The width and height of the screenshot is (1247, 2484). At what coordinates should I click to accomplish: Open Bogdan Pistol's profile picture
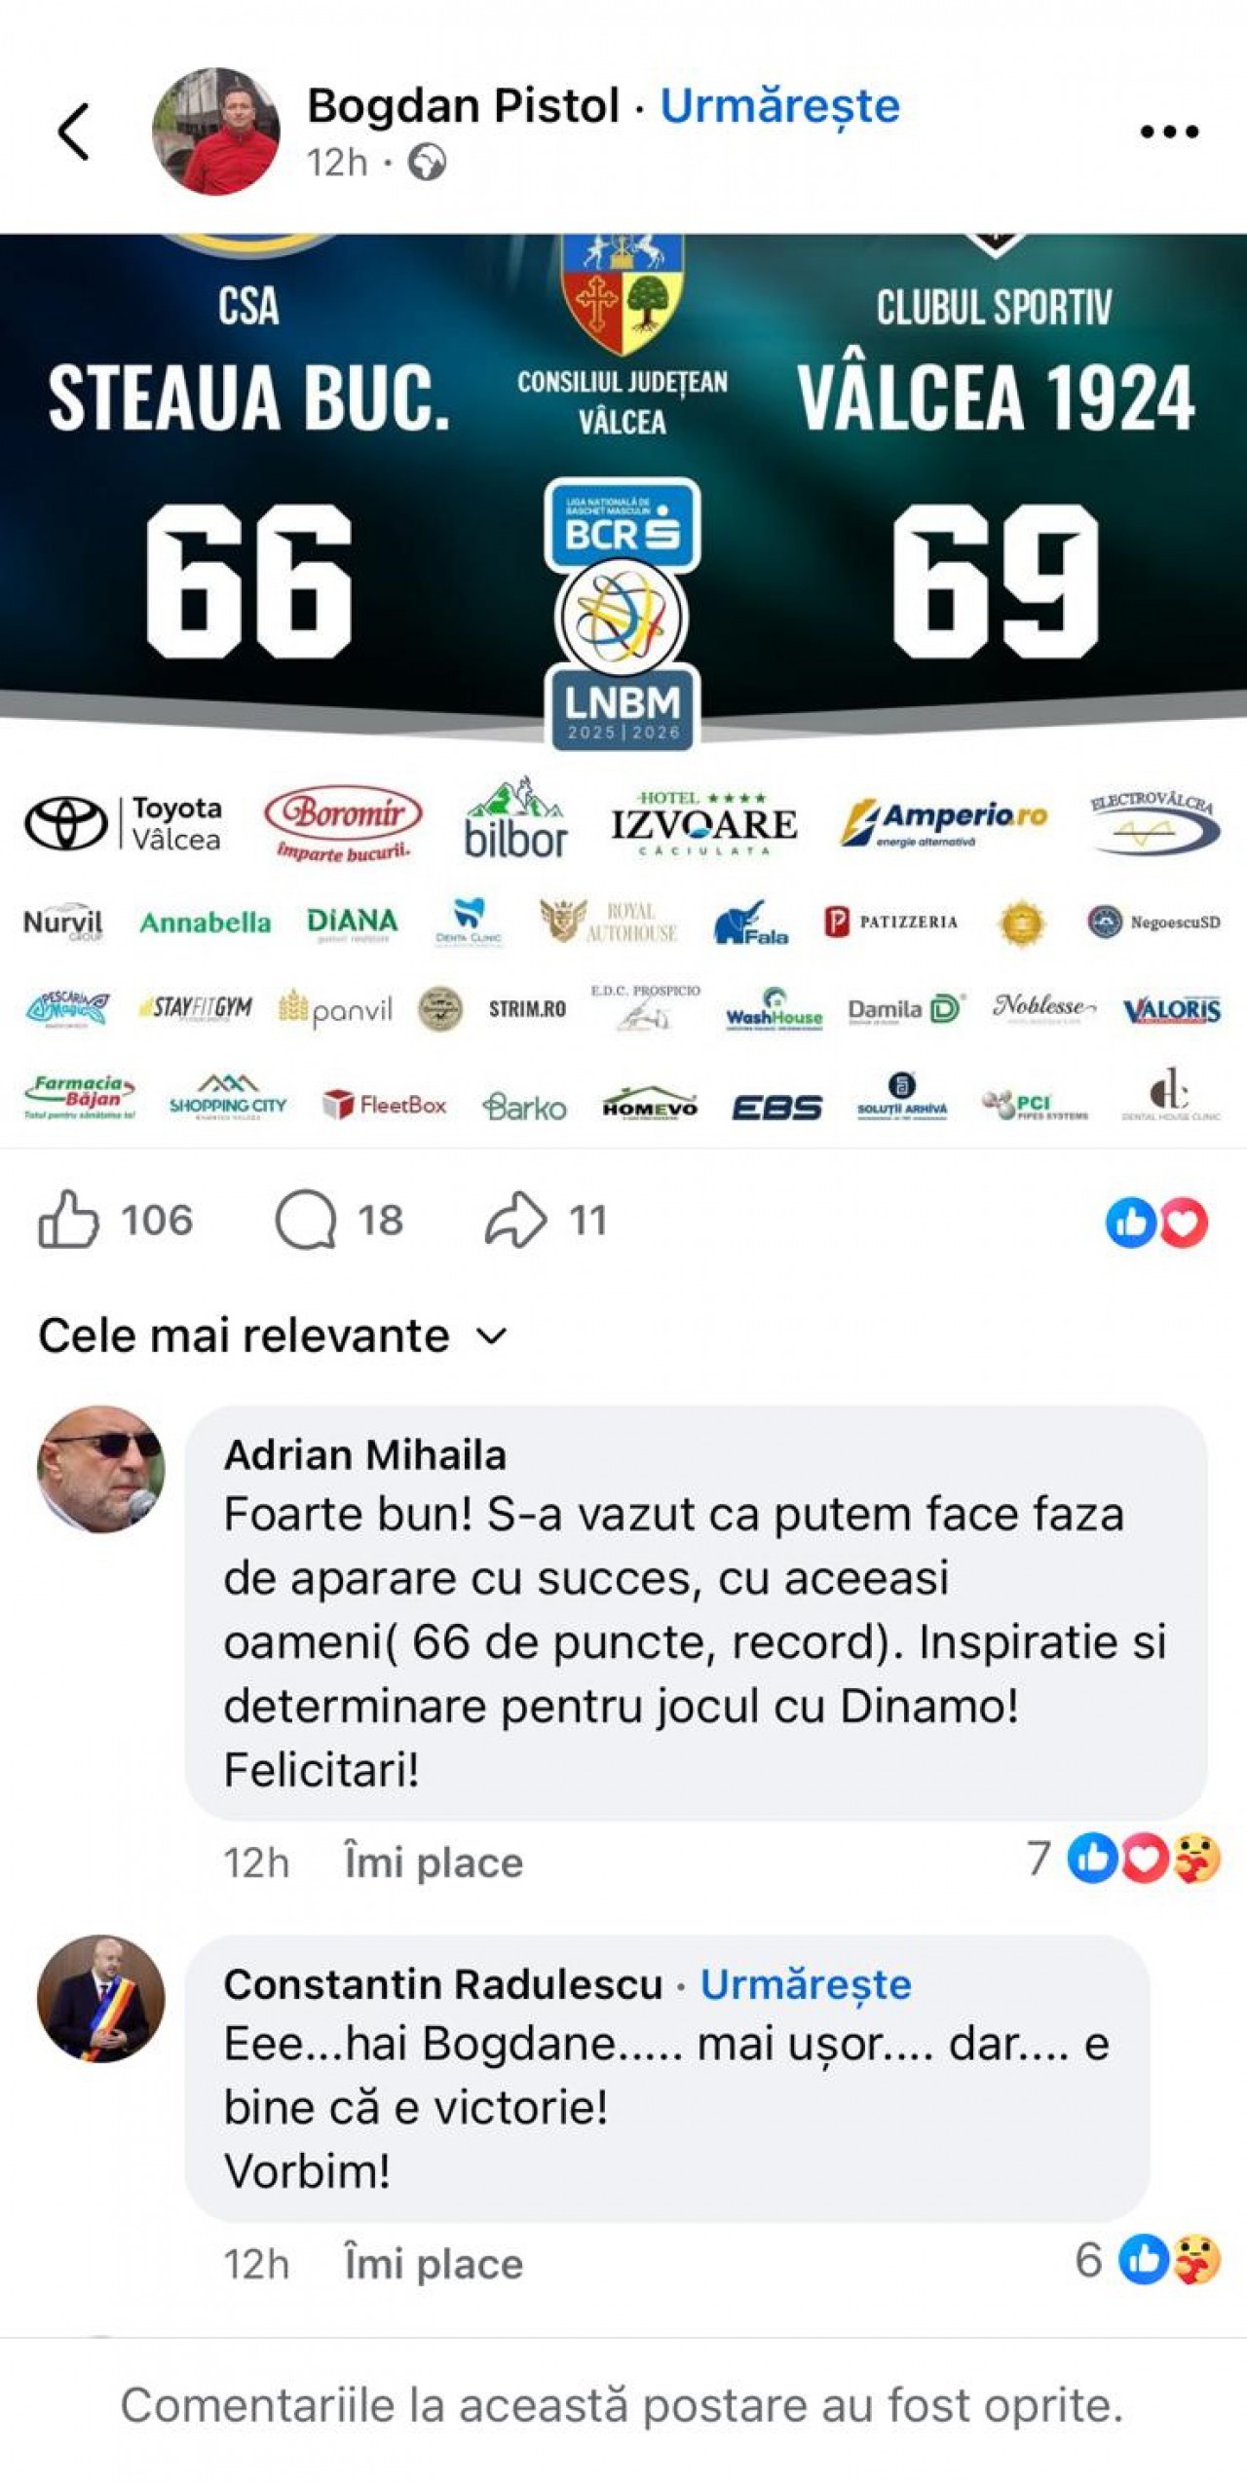(x=215, y=132)
